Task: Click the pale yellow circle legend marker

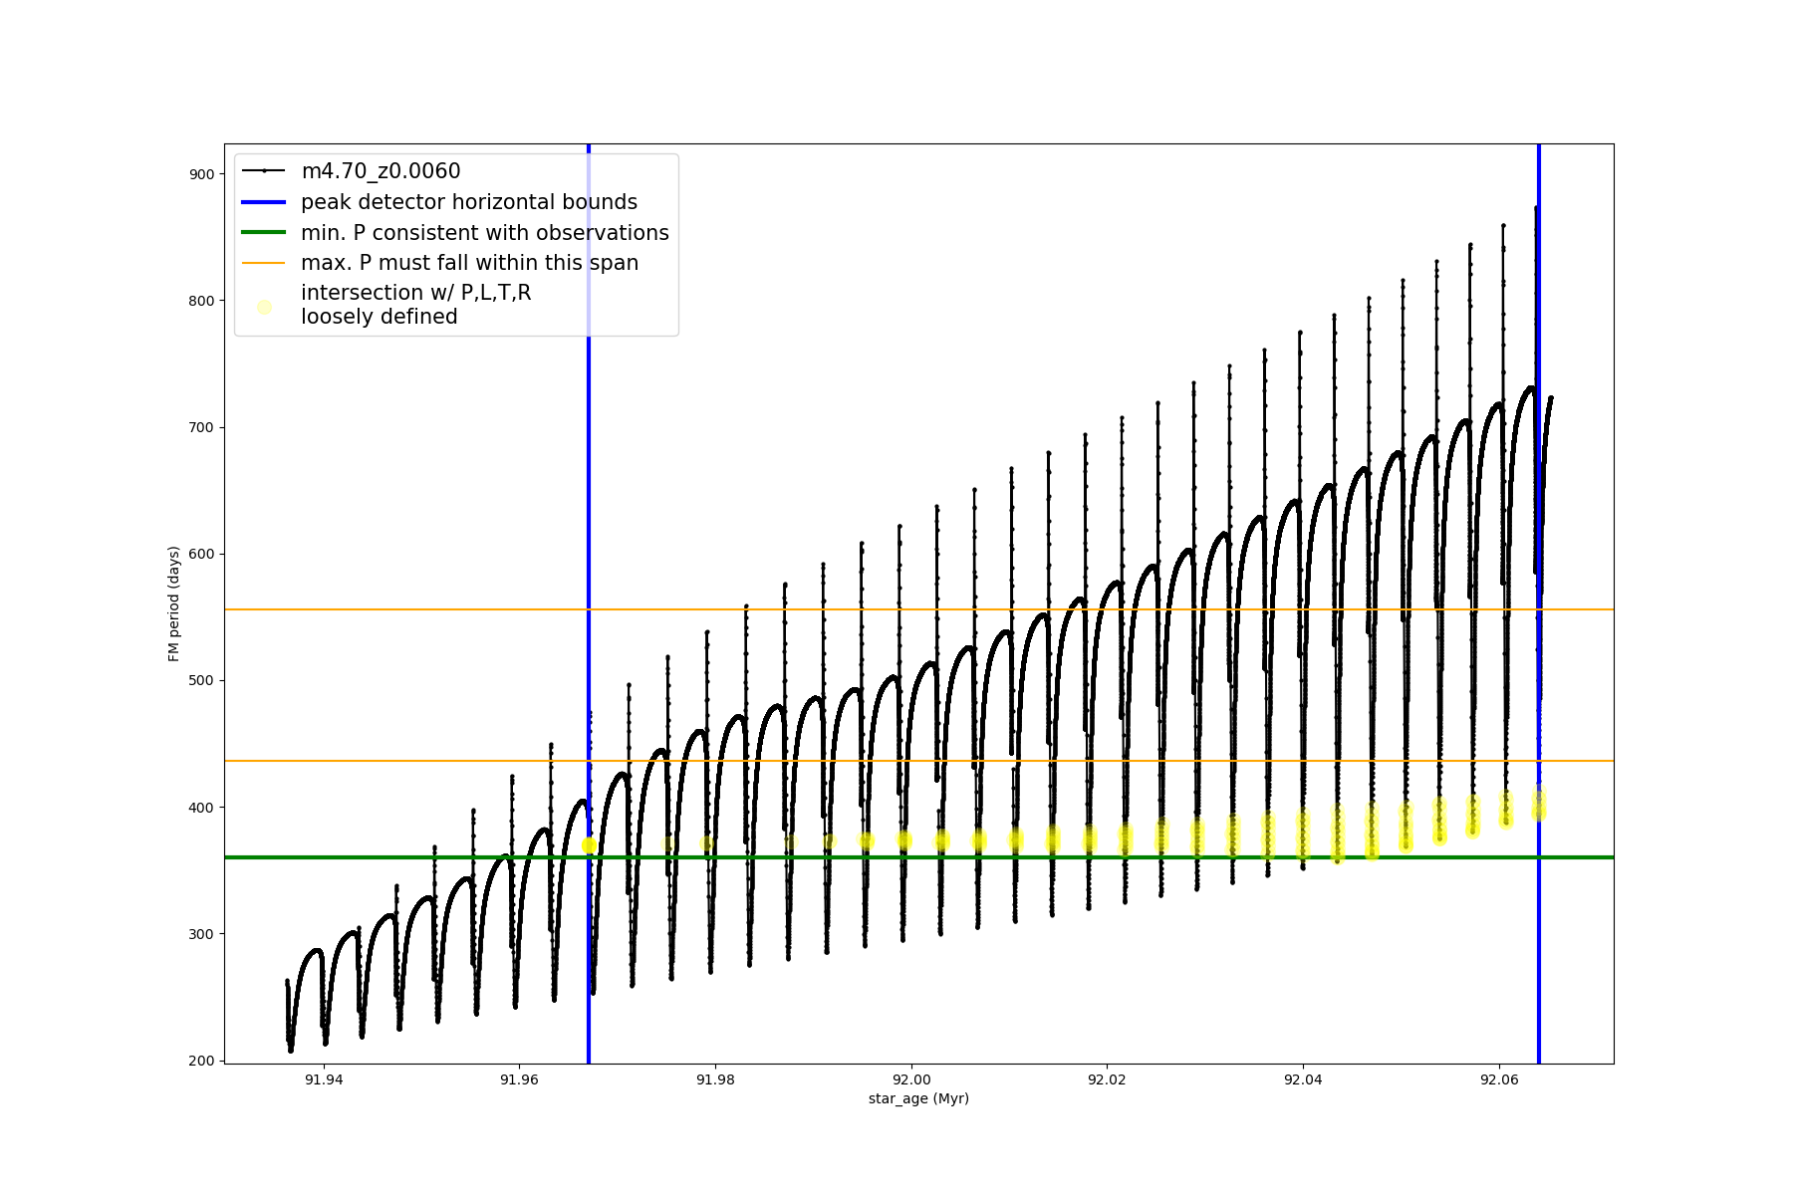Action: point(264,307)
